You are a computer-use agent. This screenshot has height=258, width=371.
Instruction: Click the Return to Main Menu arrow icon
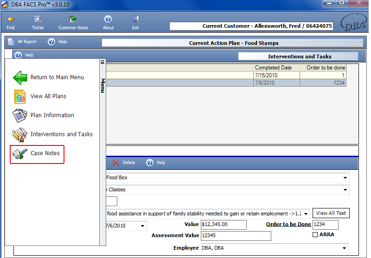[20, 78]
